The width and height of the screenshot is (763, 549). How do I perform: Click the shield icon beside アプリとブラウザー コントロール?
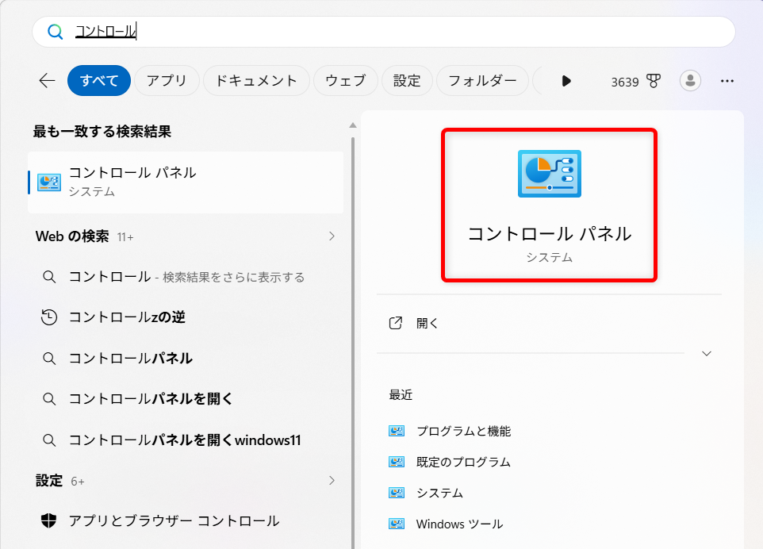(x=48, y=521)
